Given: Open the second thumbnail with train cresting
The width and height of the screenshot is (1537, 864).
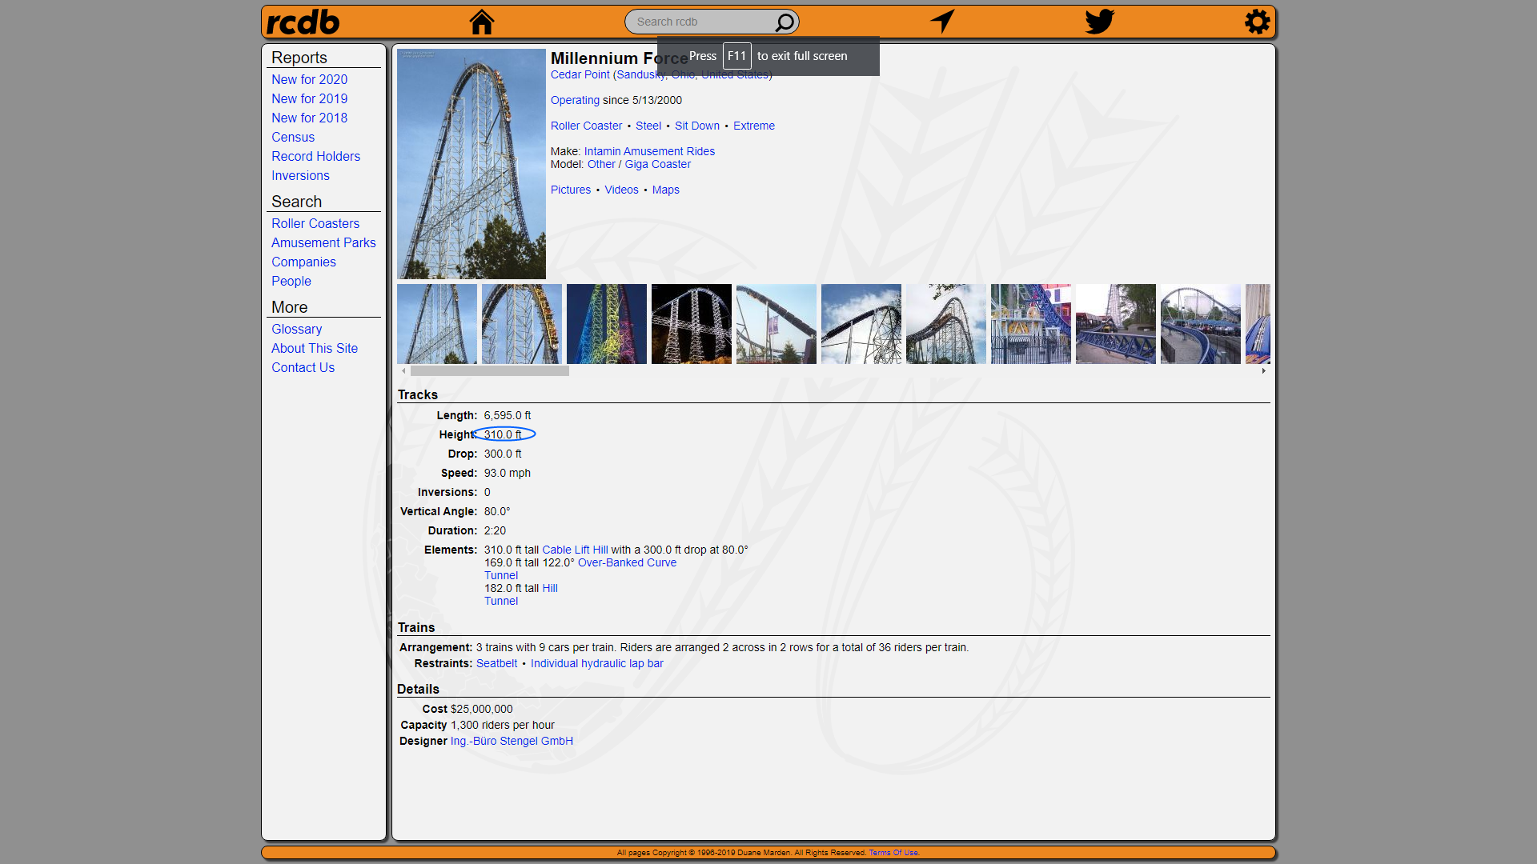Looking at the screenshot, I should point(522,324).
